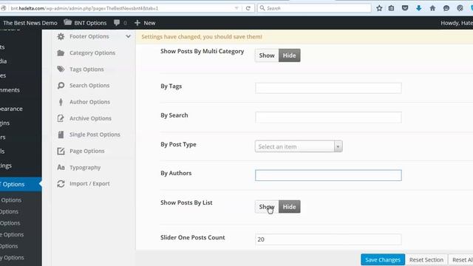Open the By Post Type select dropdown

click(299, 146)
